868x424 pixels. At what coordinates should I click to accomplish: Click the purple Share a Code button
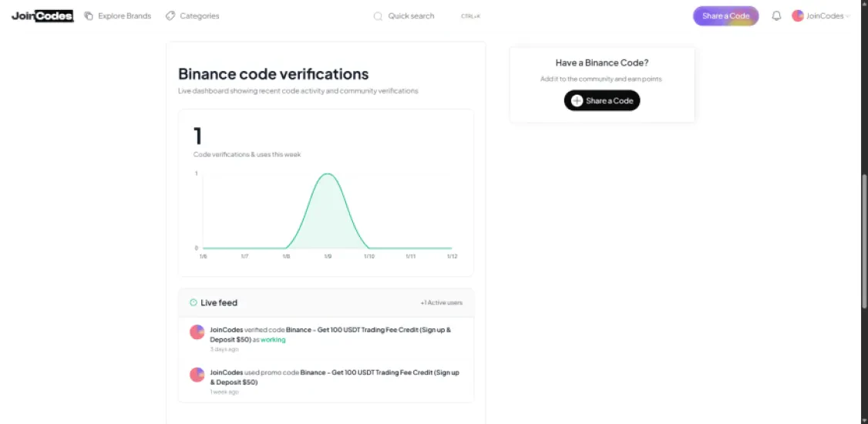coord(725,16)
